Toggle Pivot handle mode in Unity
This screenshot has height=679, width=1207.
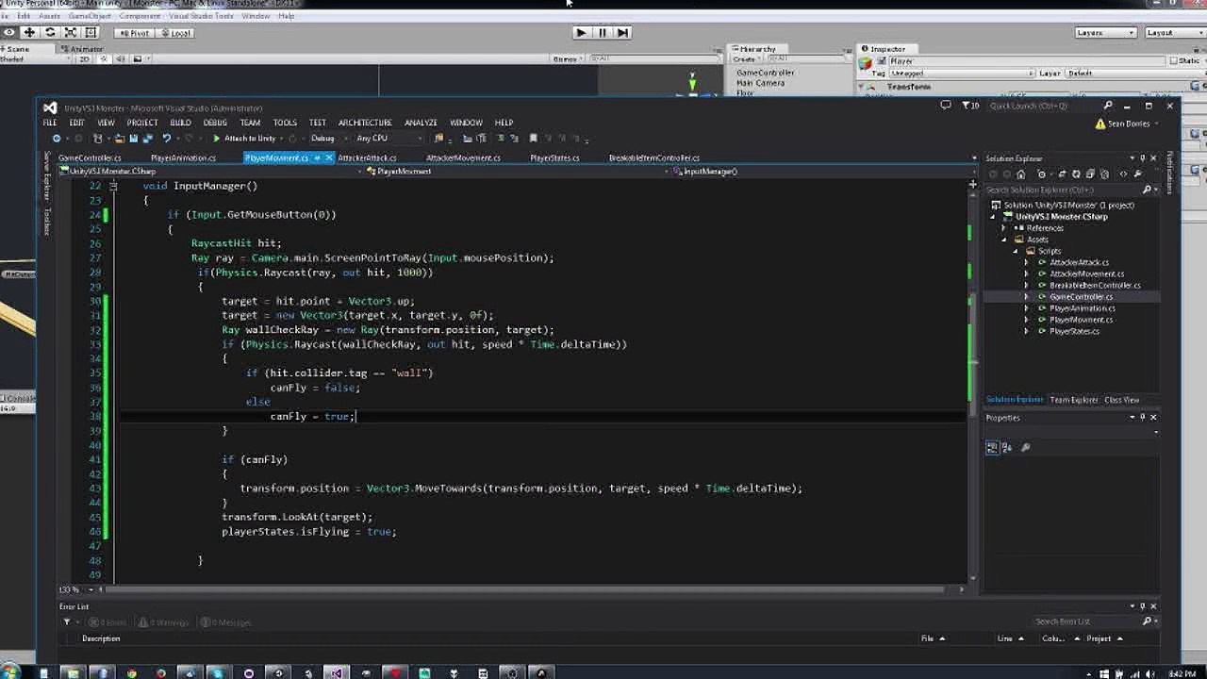[x=133, y=33]
